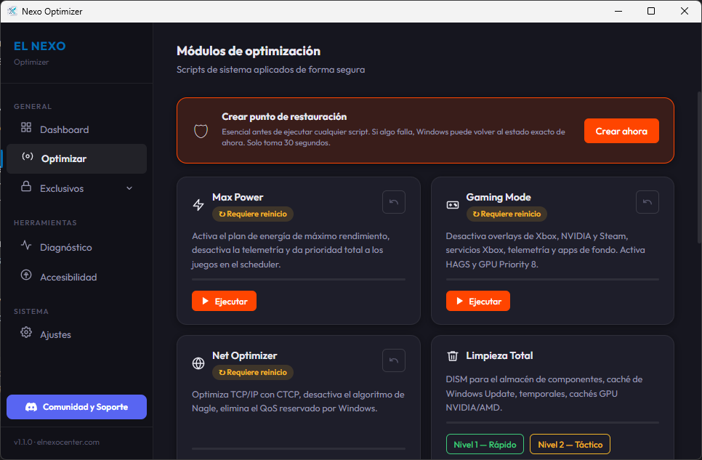Click the revert icon on Net Optimizer card
The image size is (702, 460).
(x=393, y=360)
